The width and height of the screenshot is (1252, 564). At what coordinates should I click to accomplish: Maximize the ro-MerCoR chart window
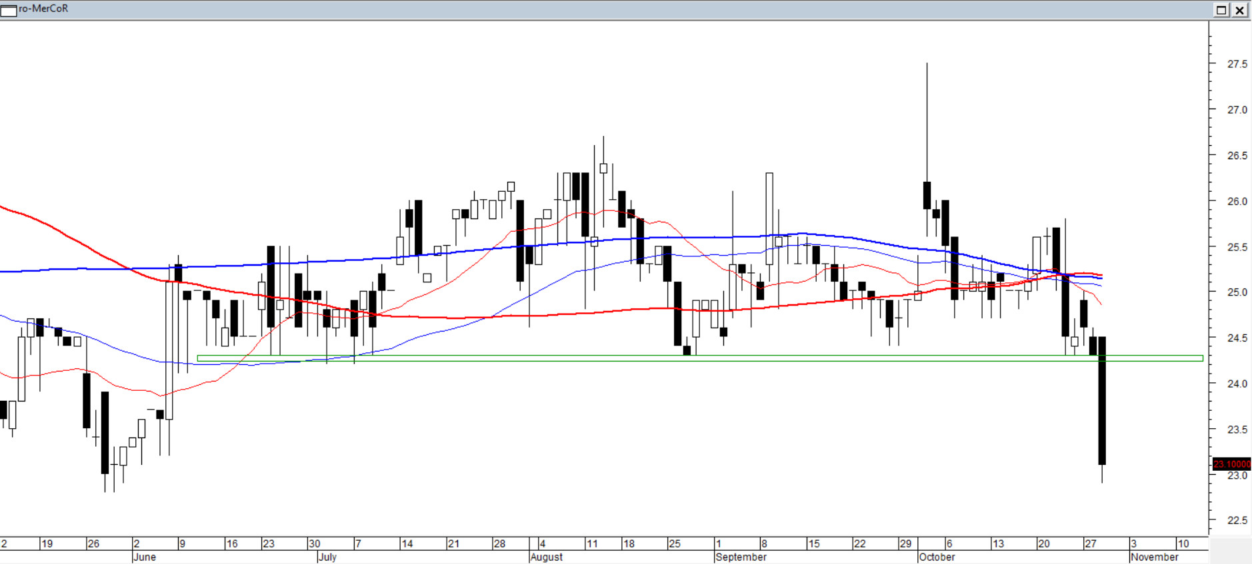tap(1221, 10)
